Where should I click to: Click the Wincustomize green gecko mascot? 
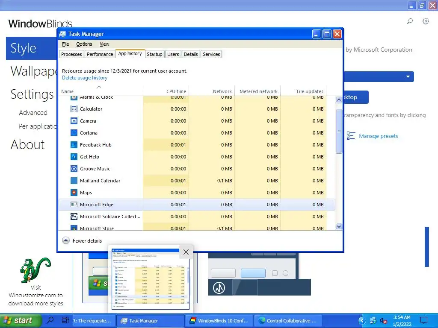tap(36, 270)
